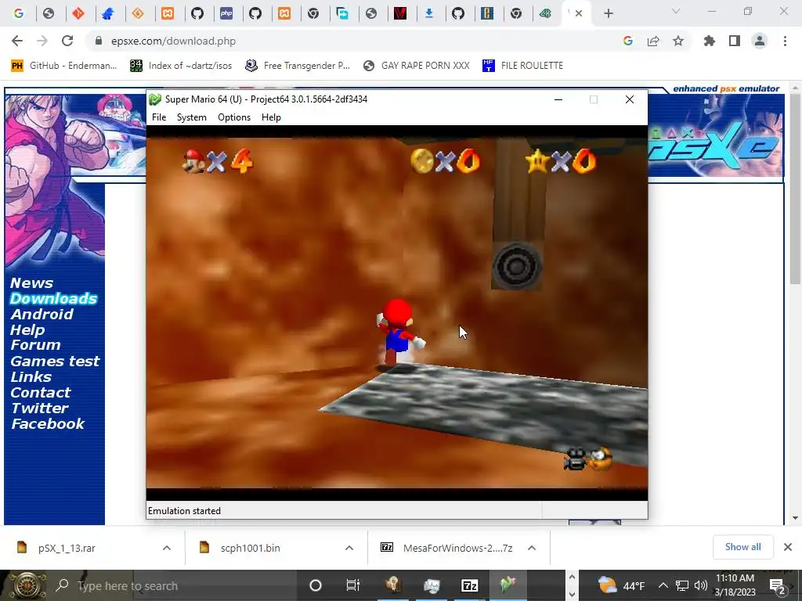Click the address bar showing epsxe.com/download.php
Screen dimensions: 802x601
pos(173,41)
